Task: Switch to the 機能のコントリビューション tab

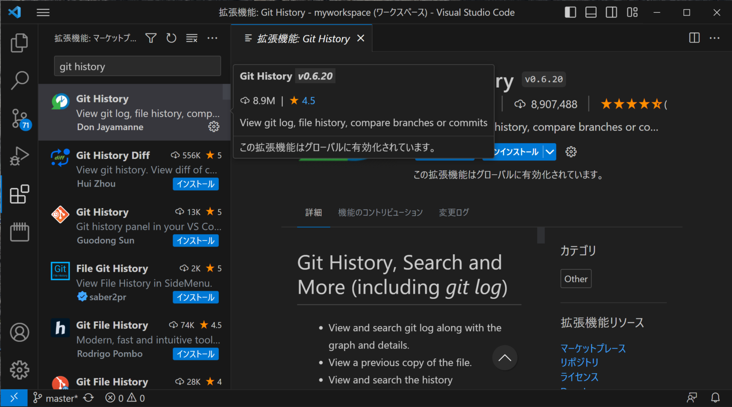Action: [380, 212]
